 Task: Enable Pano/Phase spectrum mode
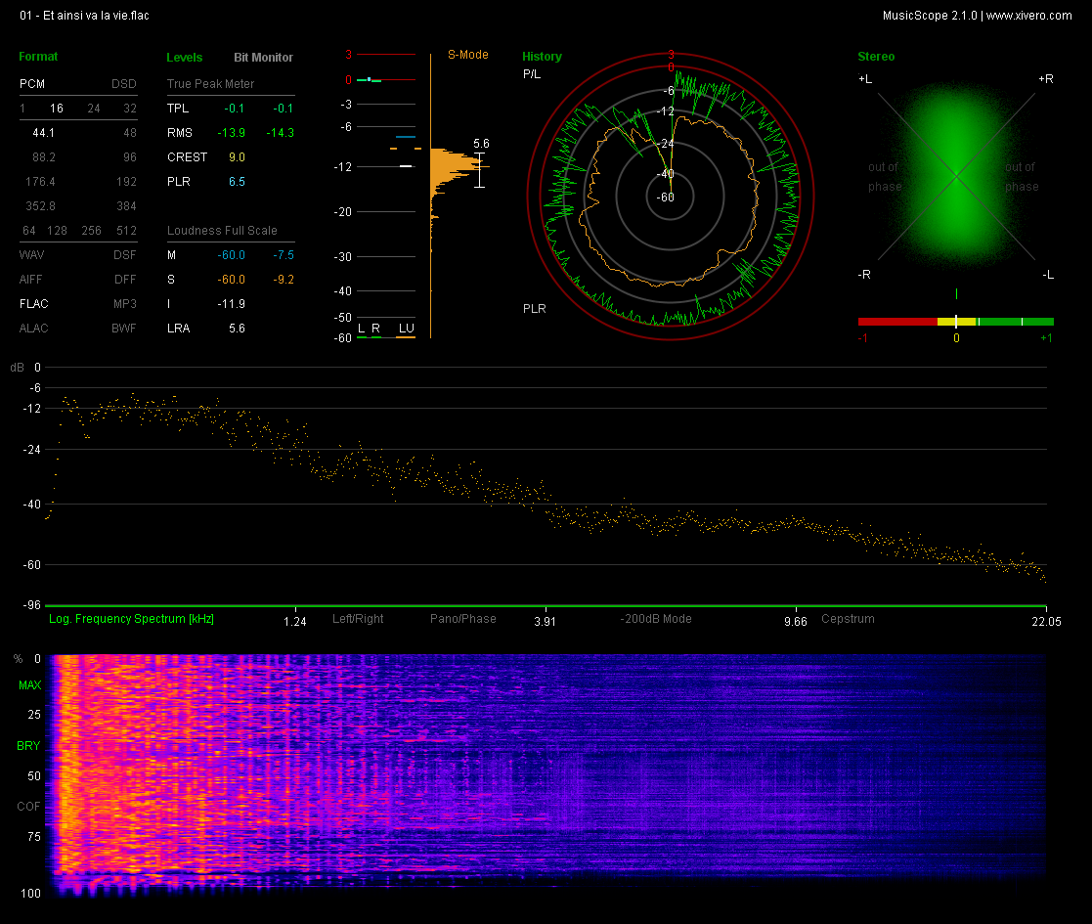click(x=462, y=619)
